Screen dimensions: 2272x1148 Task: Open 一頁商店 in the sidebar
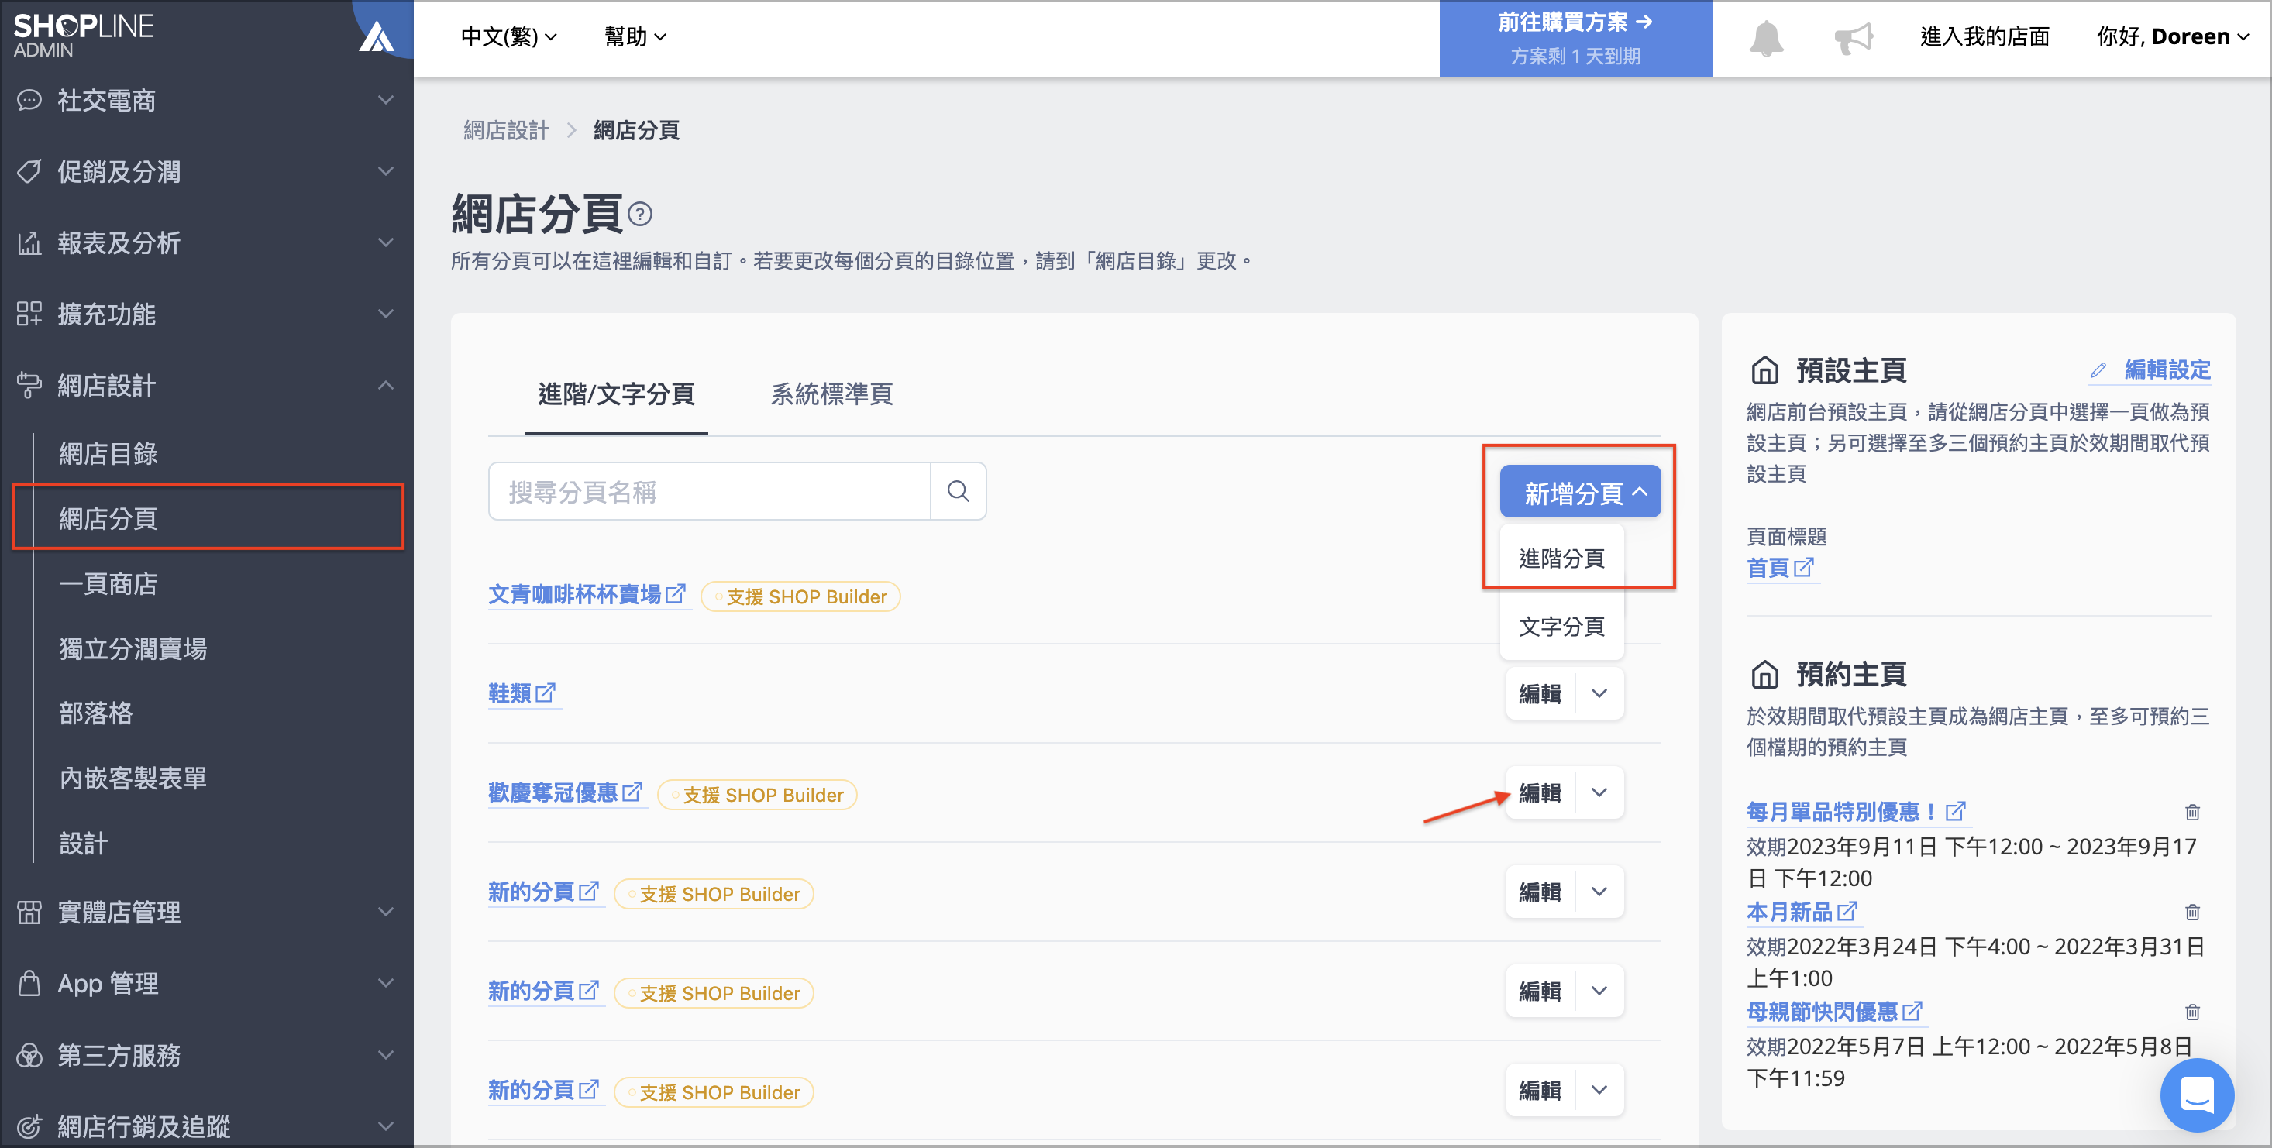coord(108,583)
